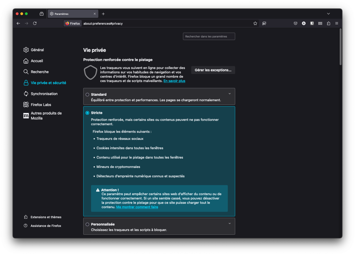The height and width of the screenshot is (255, 355).
Task: Click the shield illustration beside tracking description
Action: tap(91, 72)
